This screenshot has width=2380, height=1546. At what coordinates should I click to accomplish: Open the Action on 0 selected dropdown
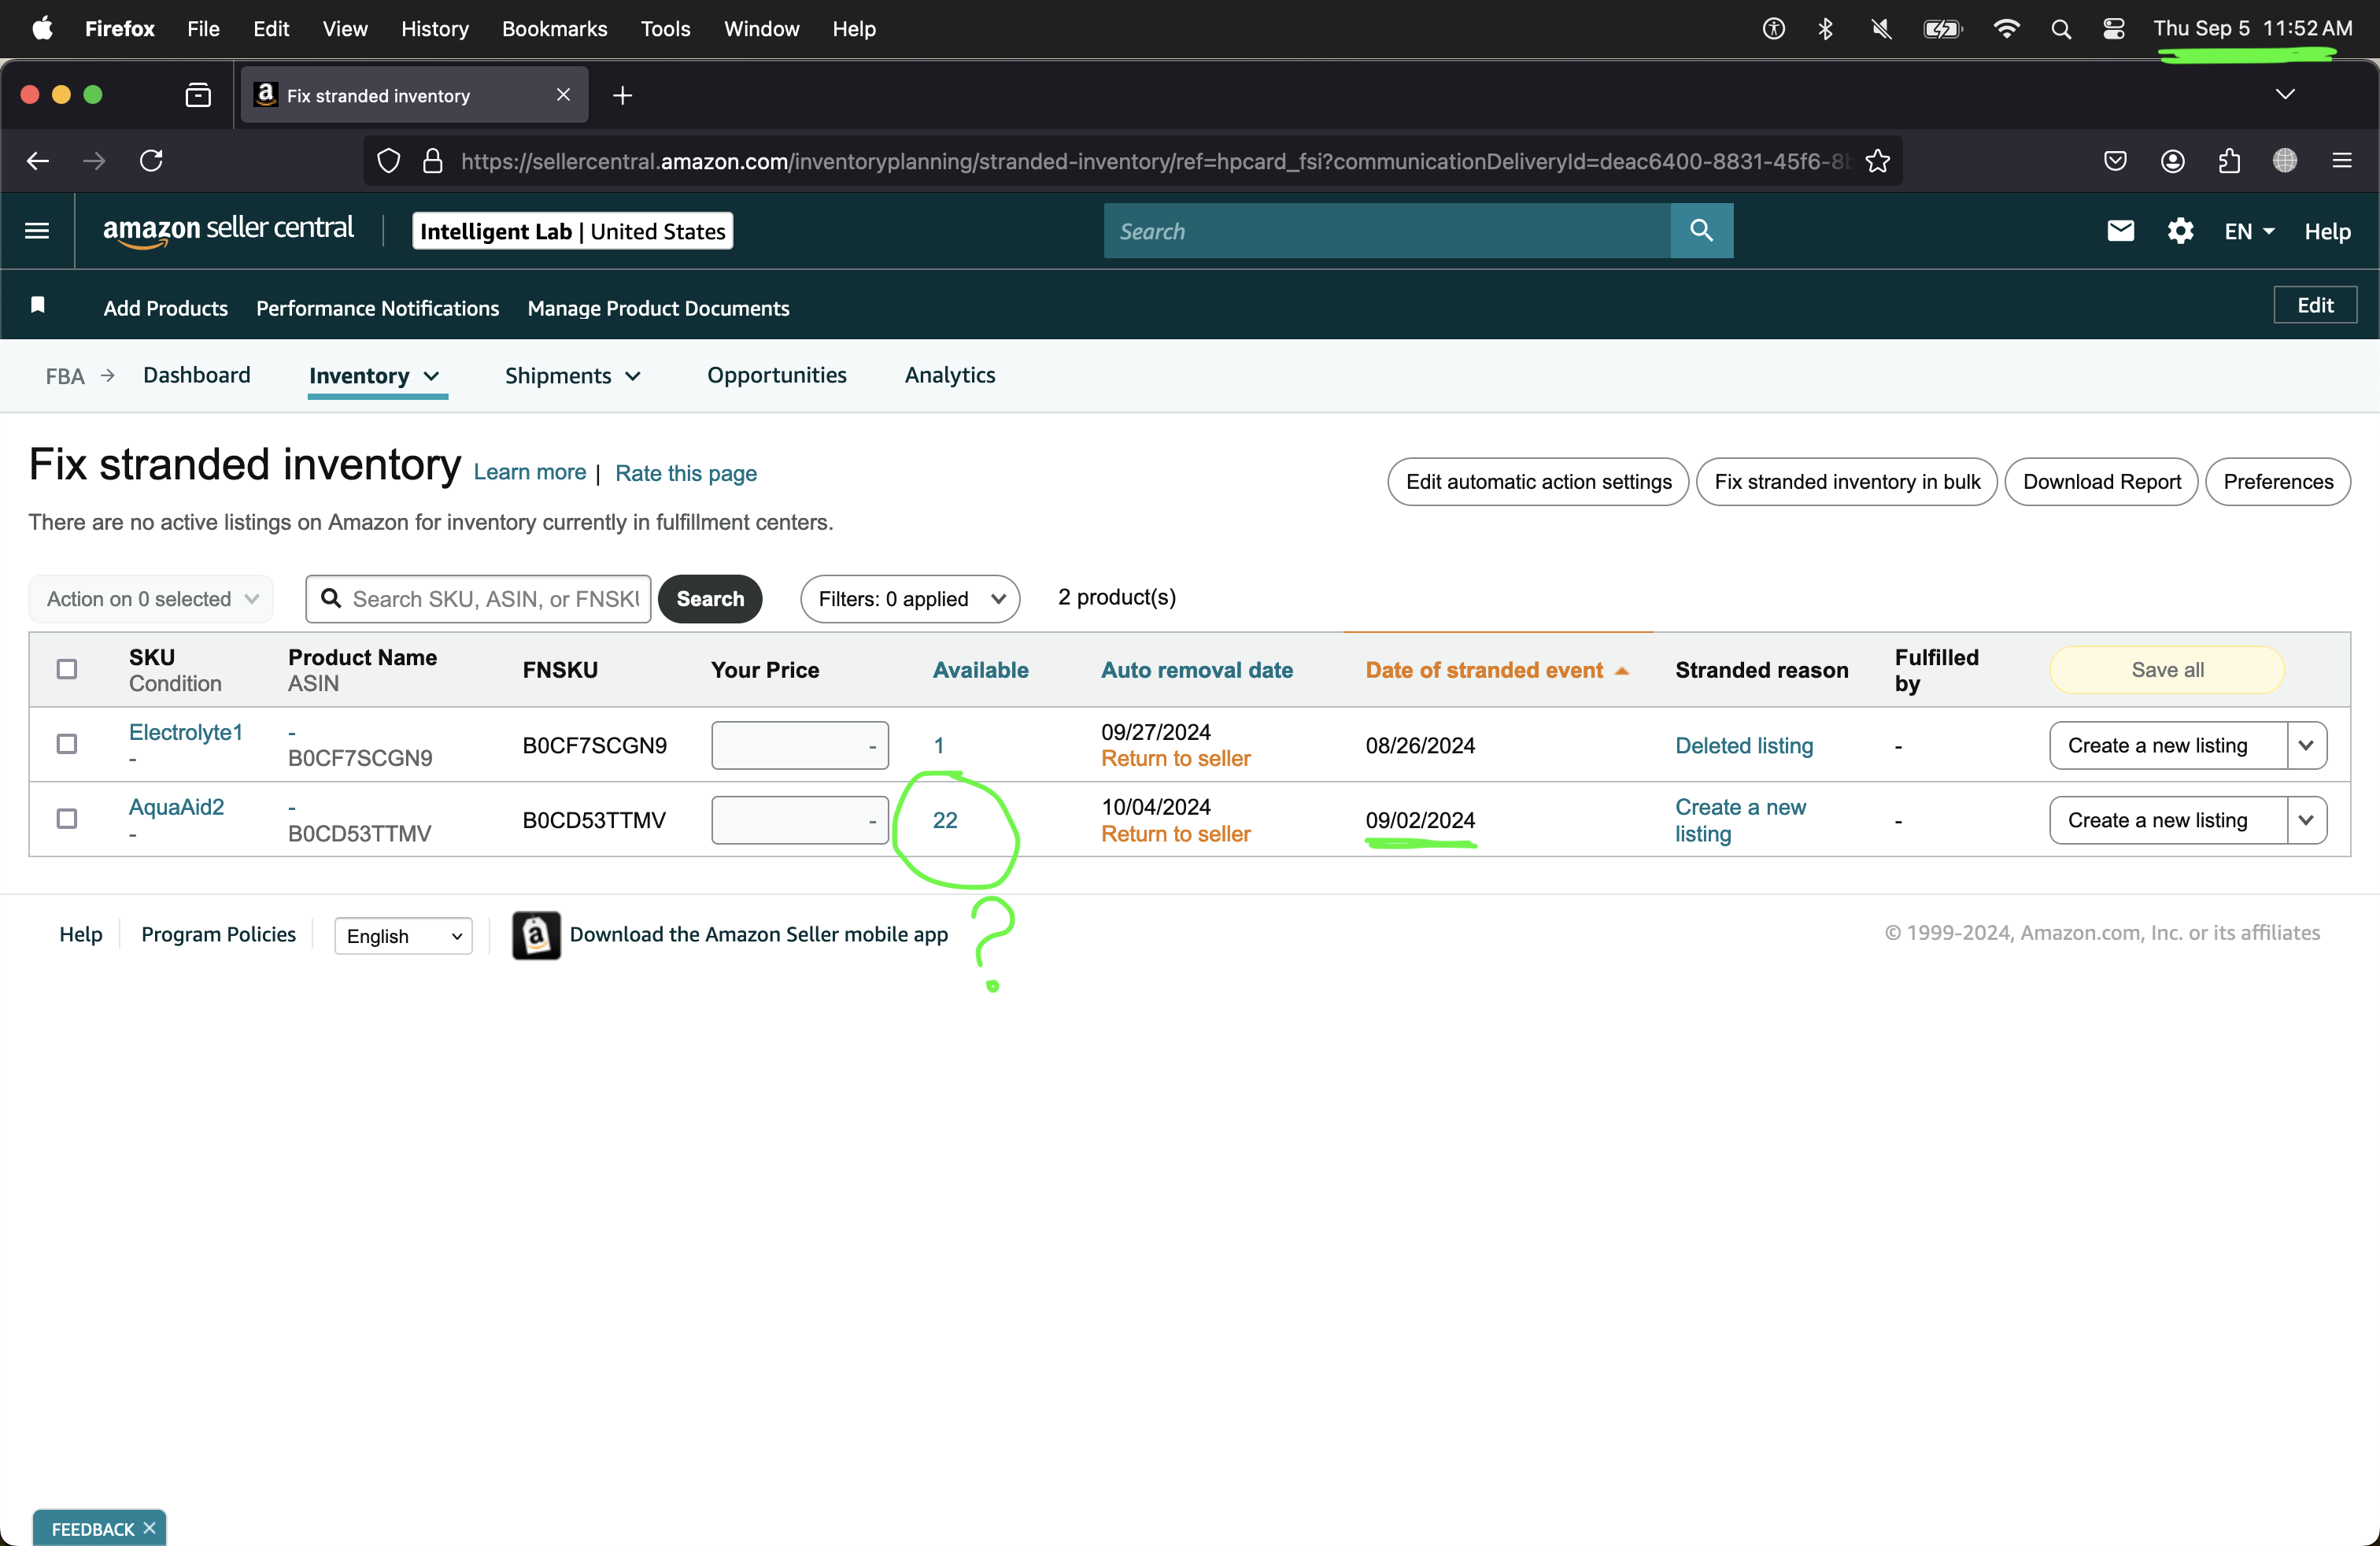(151, 599)
